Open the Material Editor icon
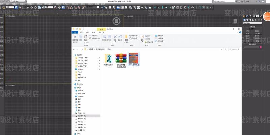 coord(130,7)
